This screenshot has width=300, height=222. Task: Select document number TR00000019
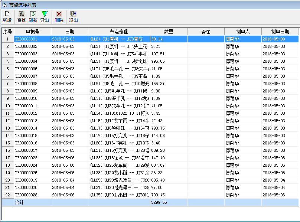(x=33, y=180)
